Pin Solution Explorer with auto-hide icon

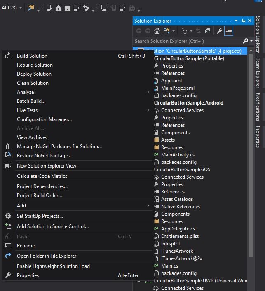pos(243,21)
